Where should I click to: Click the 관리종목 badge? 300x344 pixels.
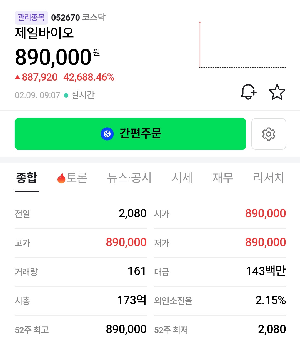pyautogui.click(x=31, y=18)
